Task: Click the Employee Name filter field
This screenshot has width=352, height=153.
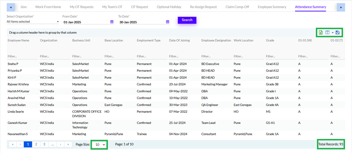Action: [x=22, y=56]
